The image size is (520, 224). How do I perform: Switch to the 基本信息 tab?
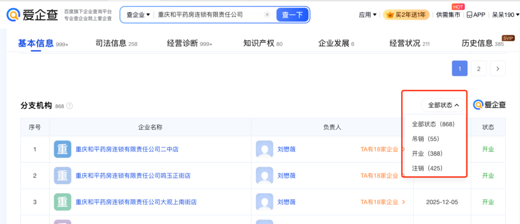pyautogui.click(x=43, y=43)
